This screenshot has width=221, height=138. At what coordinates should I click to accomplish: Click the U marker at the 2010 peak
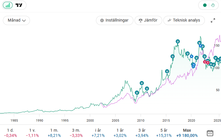pos(141,83)
